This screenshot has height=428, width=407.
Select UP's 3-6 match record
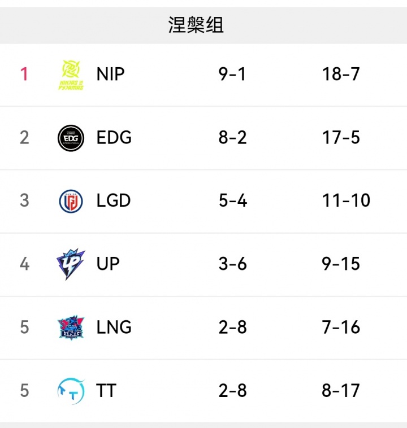[233, 264]
